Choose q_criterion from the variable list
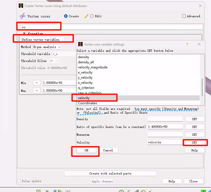This screenshot has width=211, height=192. 86,88
